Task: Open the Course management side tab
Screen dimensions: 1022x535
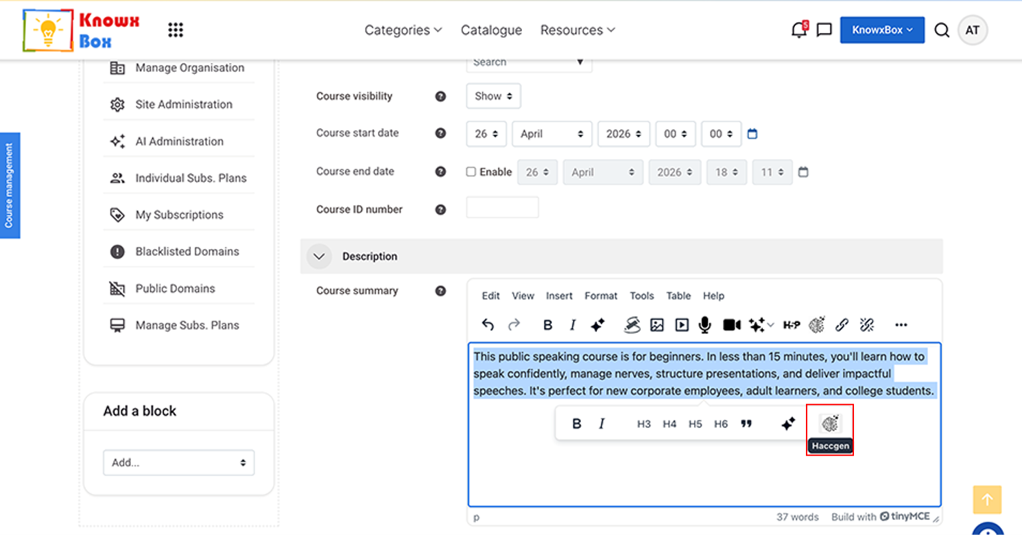Action: coord(10,185)
